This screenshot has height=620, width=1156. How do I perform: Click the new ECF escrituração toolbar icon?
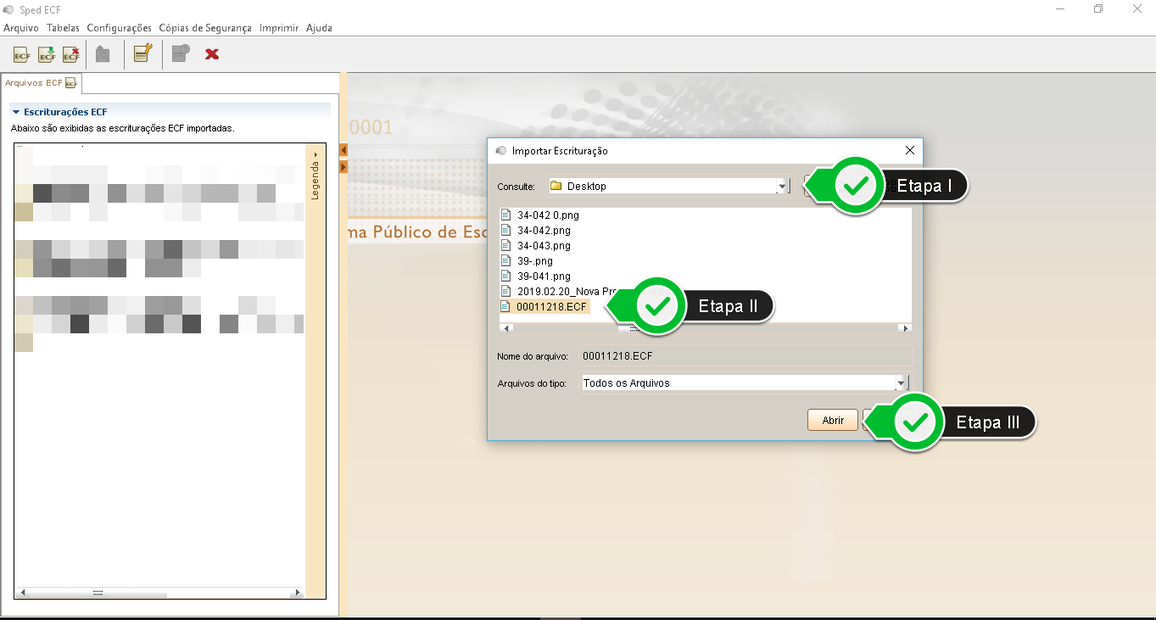pyautogui.click(x=22, y=55)
